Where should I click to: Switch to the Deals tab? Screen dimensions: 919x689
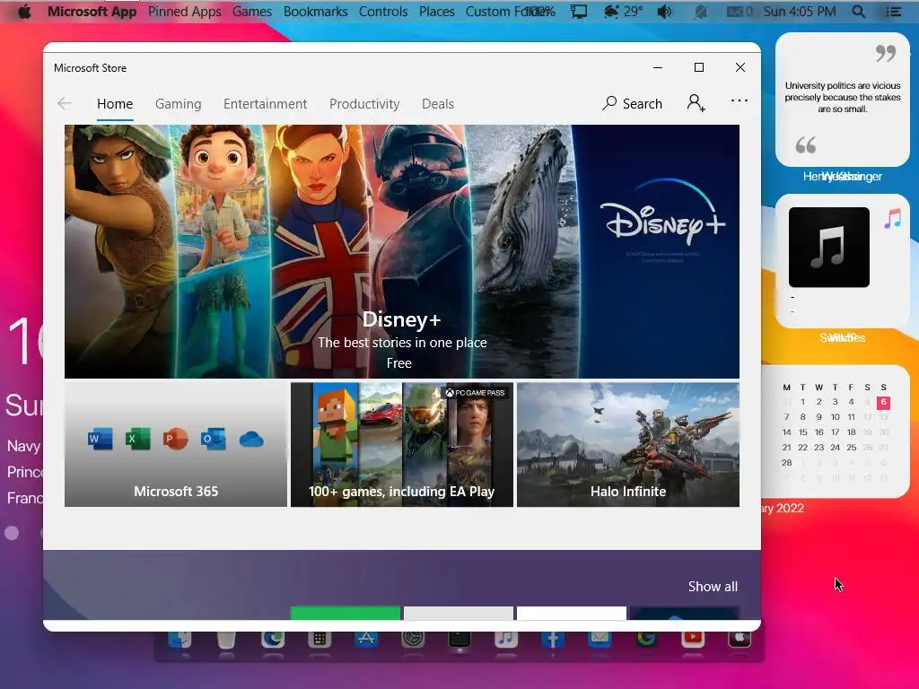438,104
